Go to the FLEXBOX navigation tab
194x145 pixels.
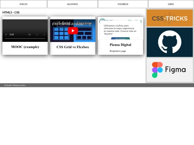(x=123, y=4)
